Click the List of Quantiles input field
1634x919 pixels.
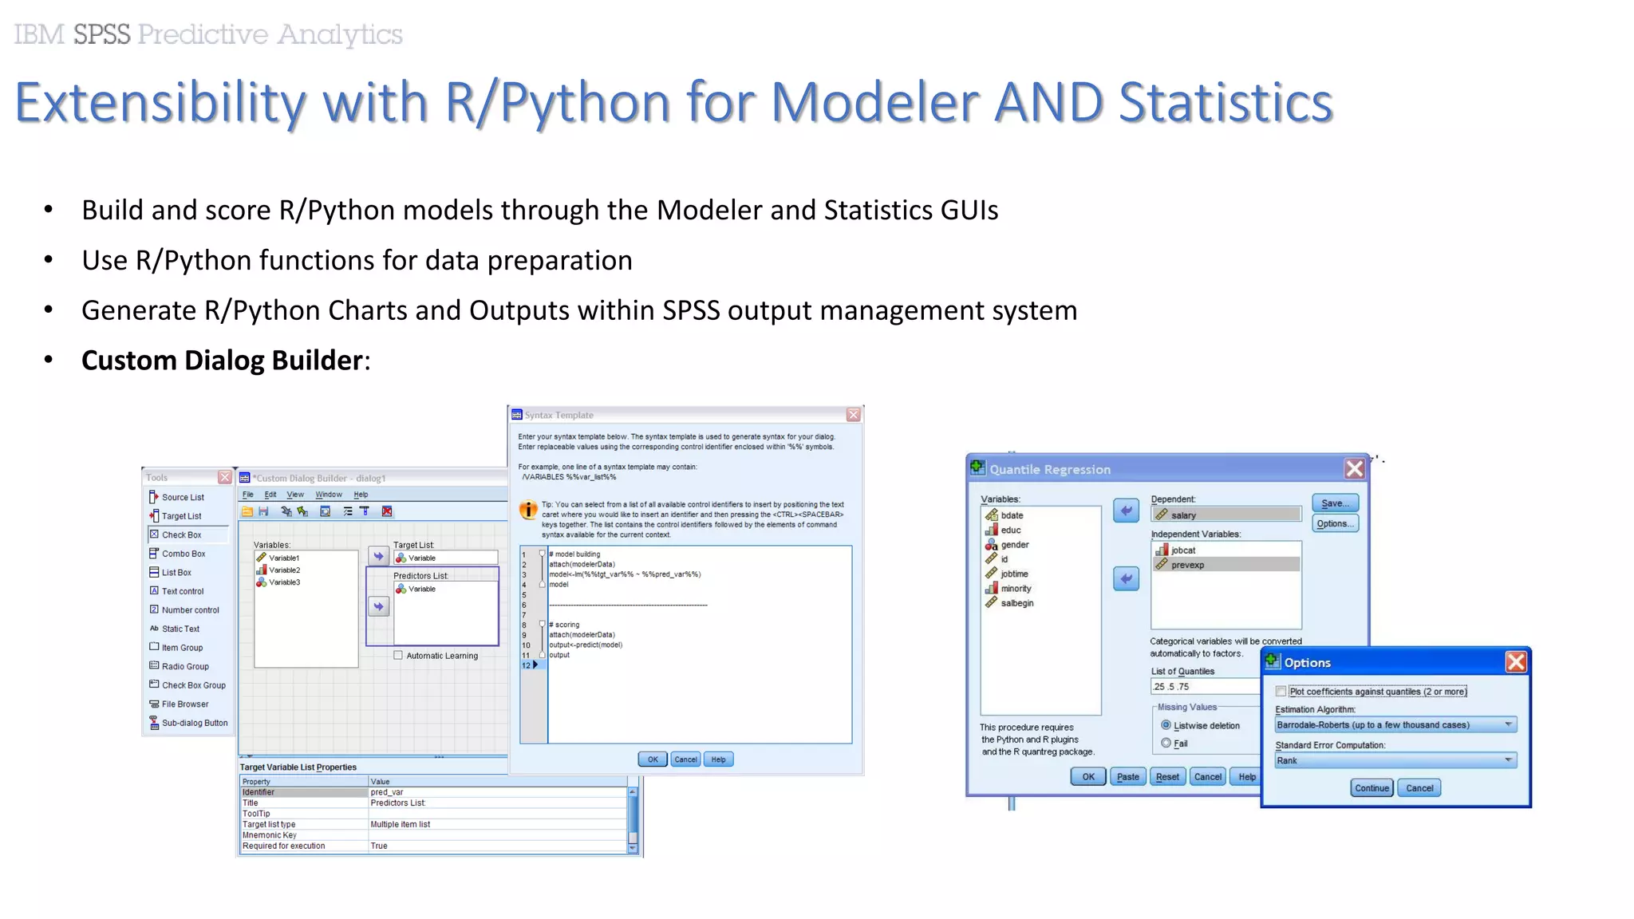1206,686
